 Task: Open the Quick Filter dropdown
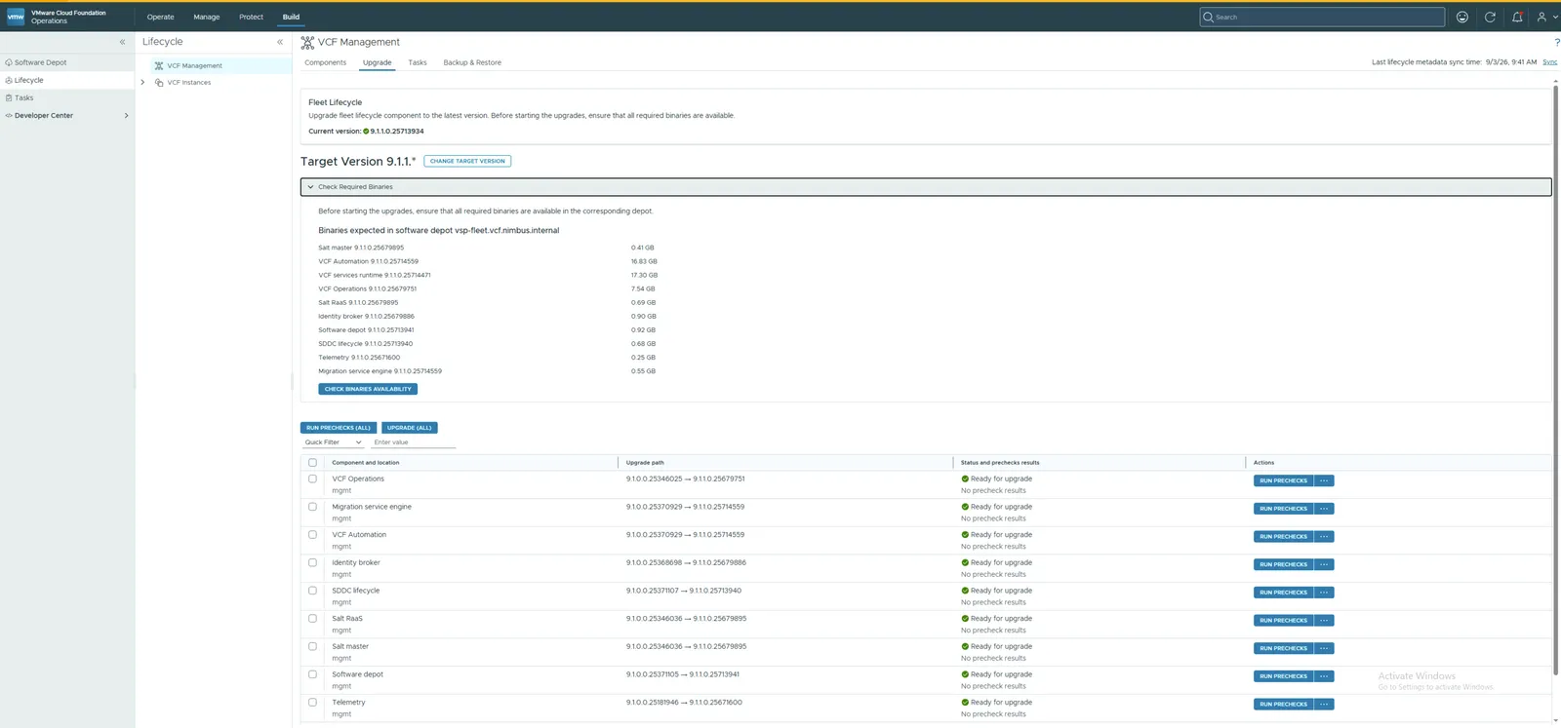(333, 442)
